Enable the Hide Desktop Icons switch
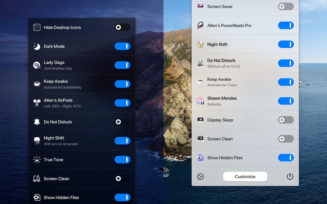This screenshot has width=327, height=204. pos(122,27)
